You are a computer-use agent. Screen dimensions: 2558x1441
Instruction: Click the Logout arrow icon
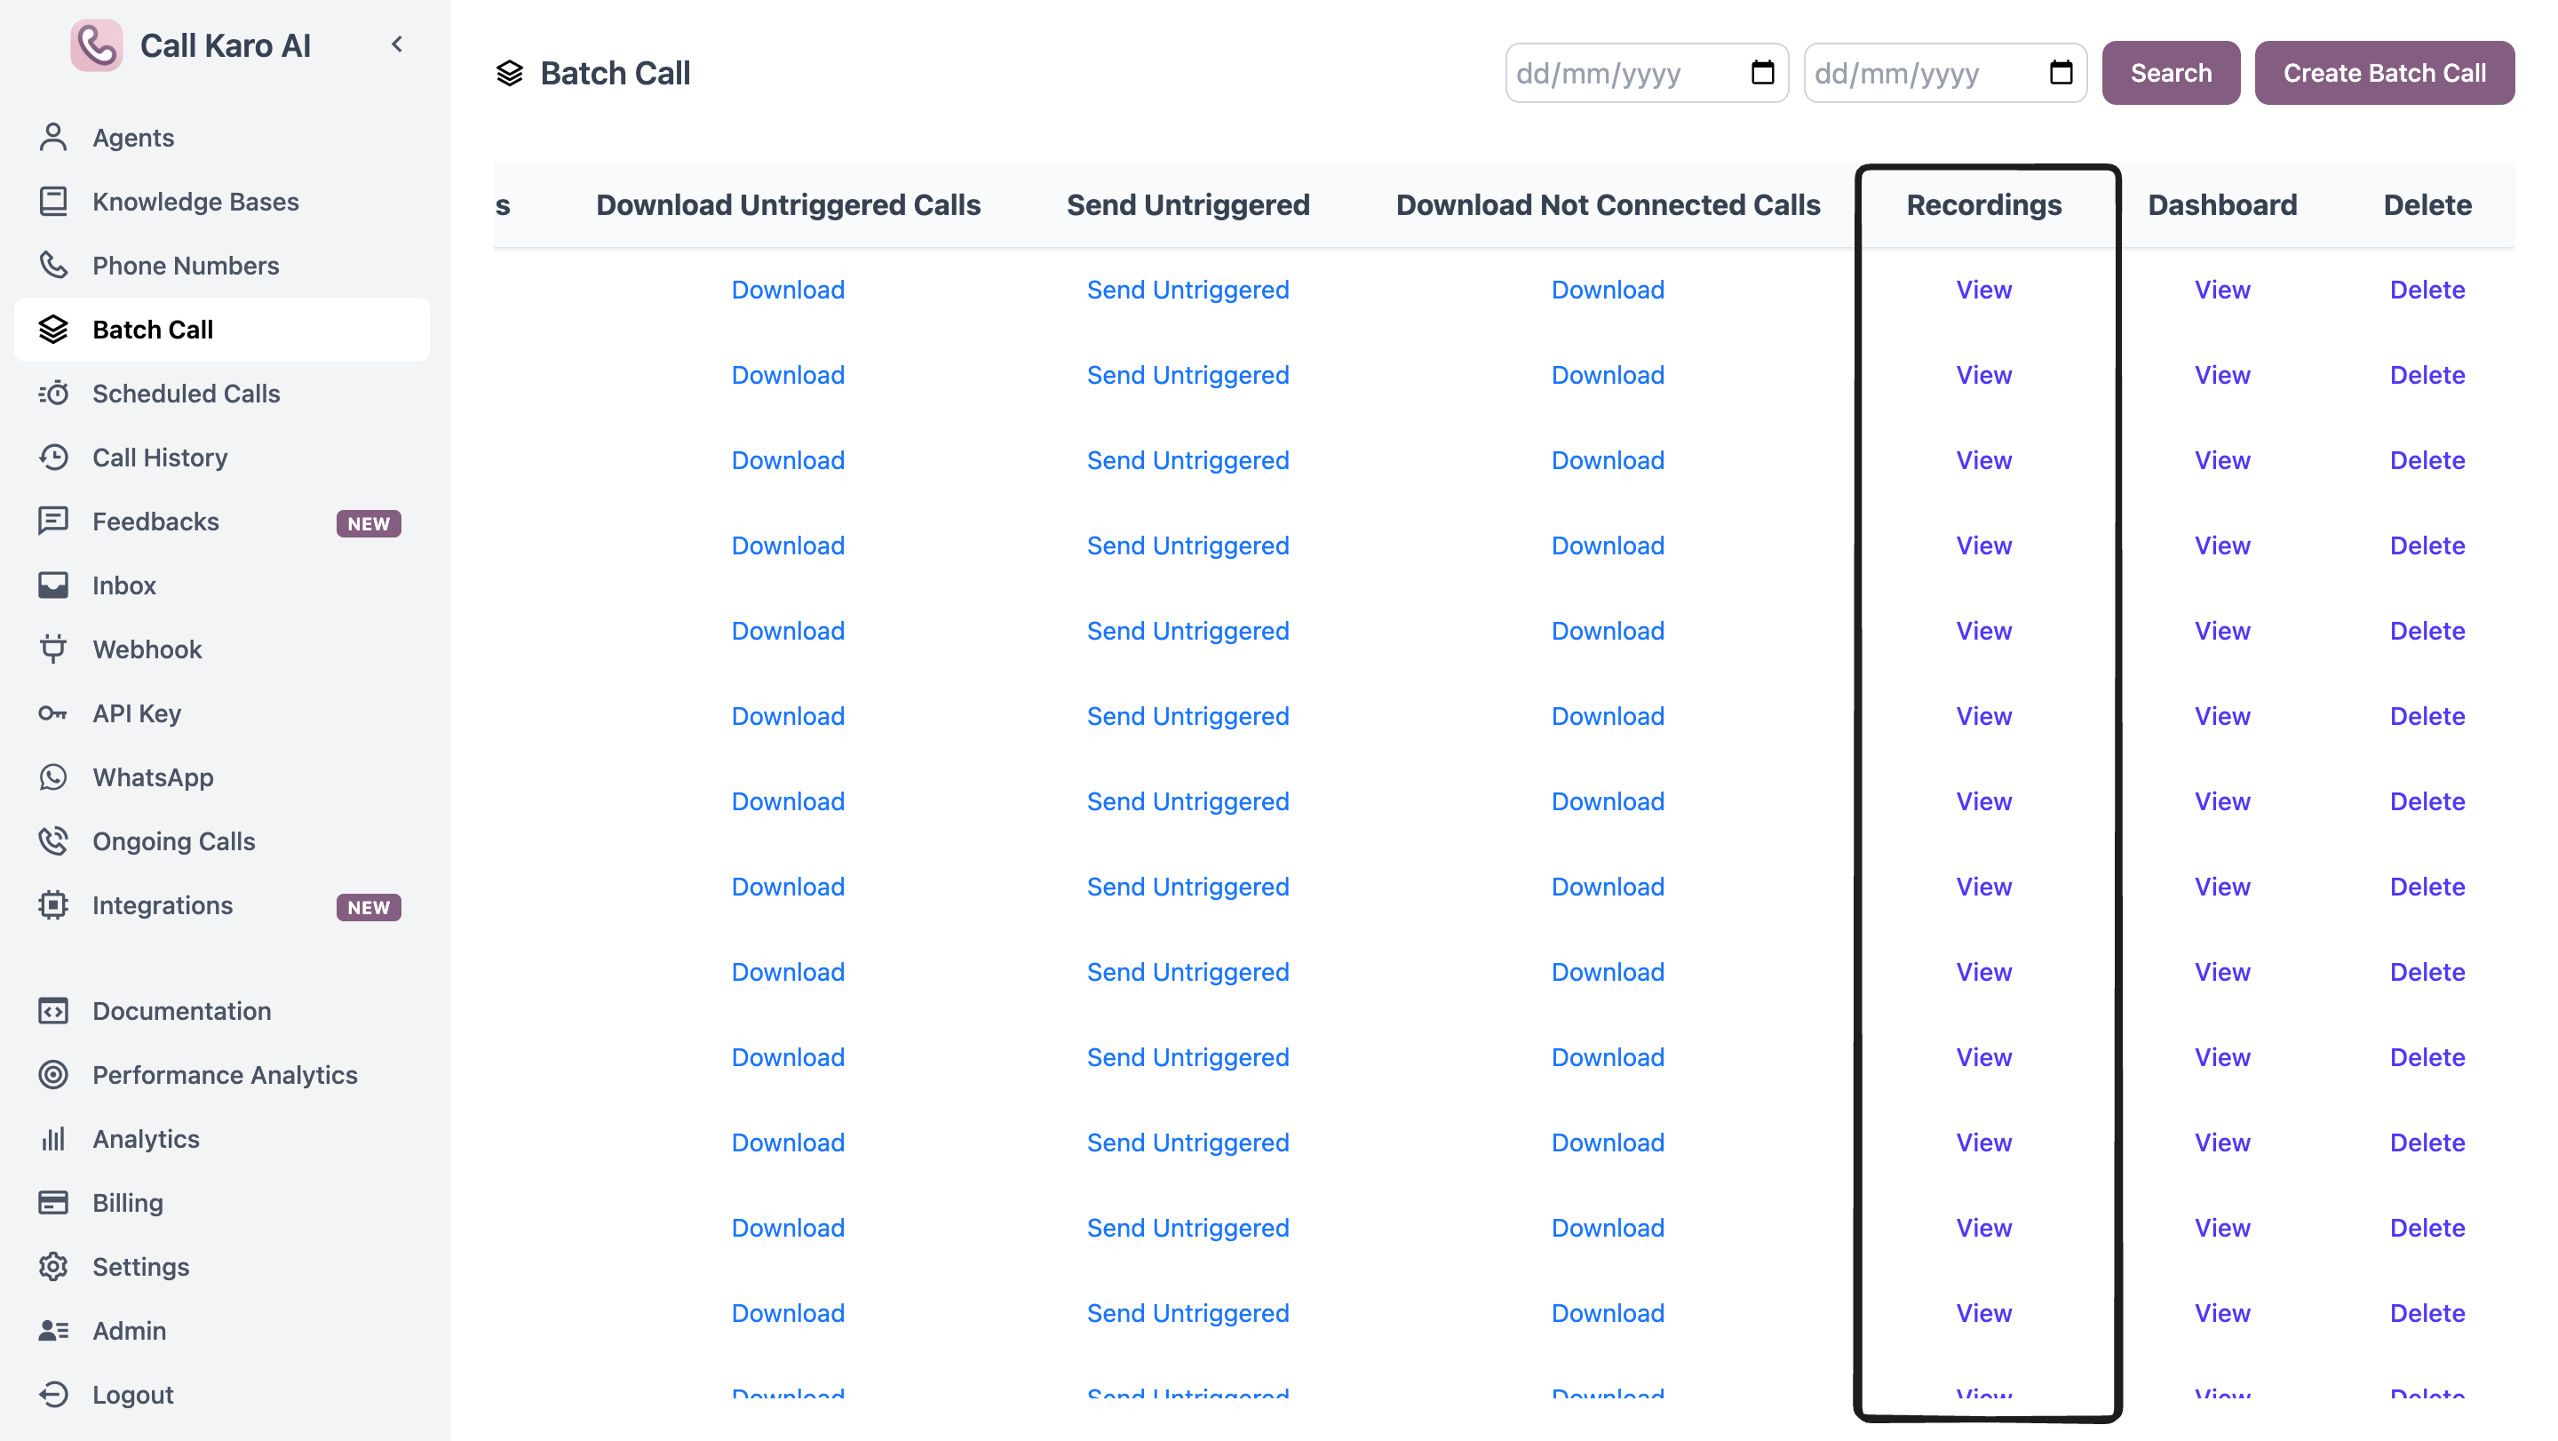[53, 1394]
